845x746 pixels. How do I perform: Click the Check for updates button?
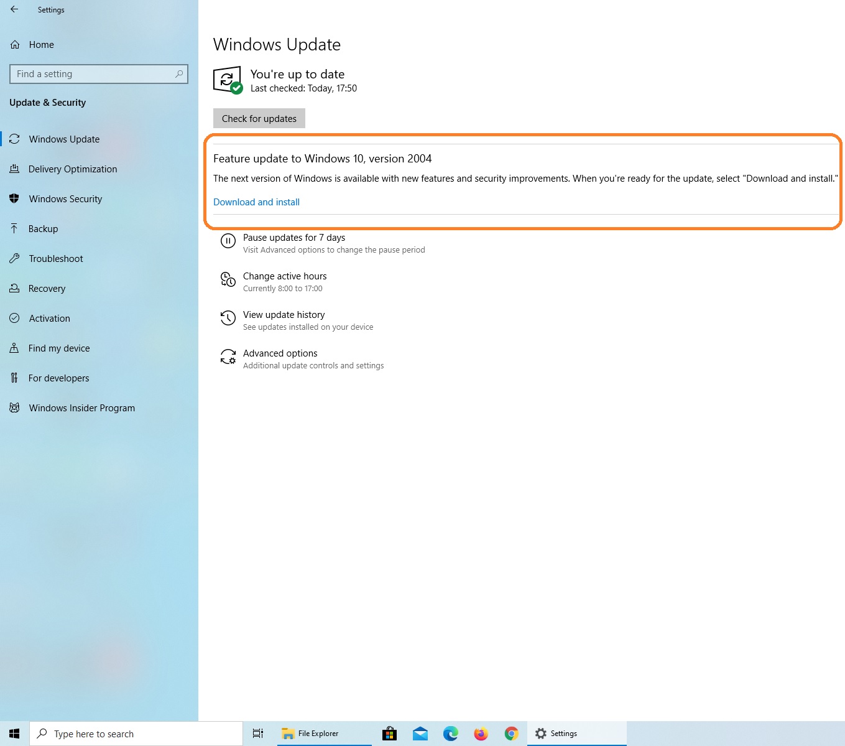(x=259, y=118)
